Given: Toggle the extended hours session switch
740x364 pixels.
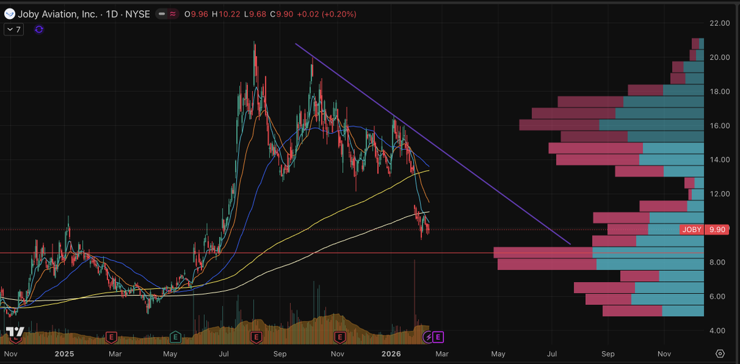Looking at the screenshot, I should tap(173, 14).
